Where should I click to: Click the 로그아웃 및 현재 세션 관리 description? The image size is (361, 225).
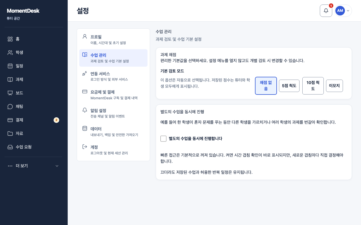109,153
